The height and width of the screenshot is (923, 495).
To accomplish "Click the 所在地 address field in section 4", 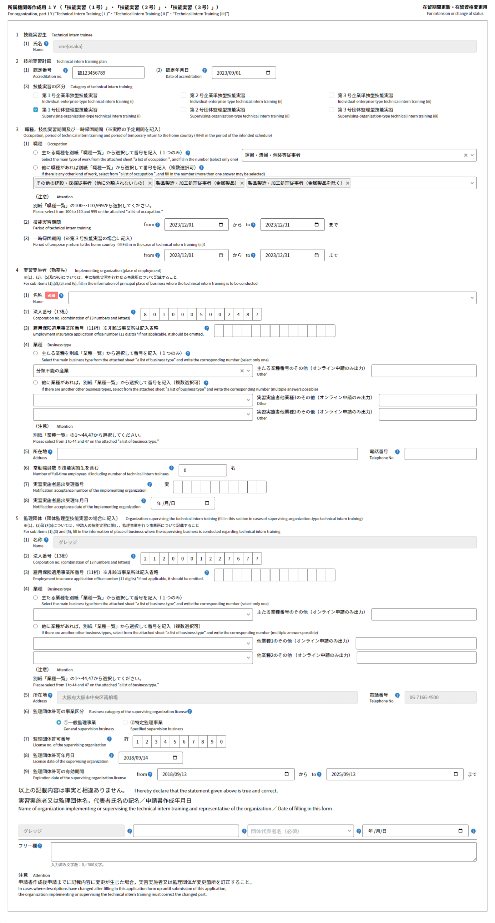I will (x=207, y=454).
